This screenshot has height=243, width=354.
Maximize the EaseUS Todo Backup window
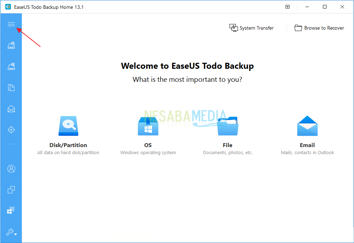tap(325, 7)
